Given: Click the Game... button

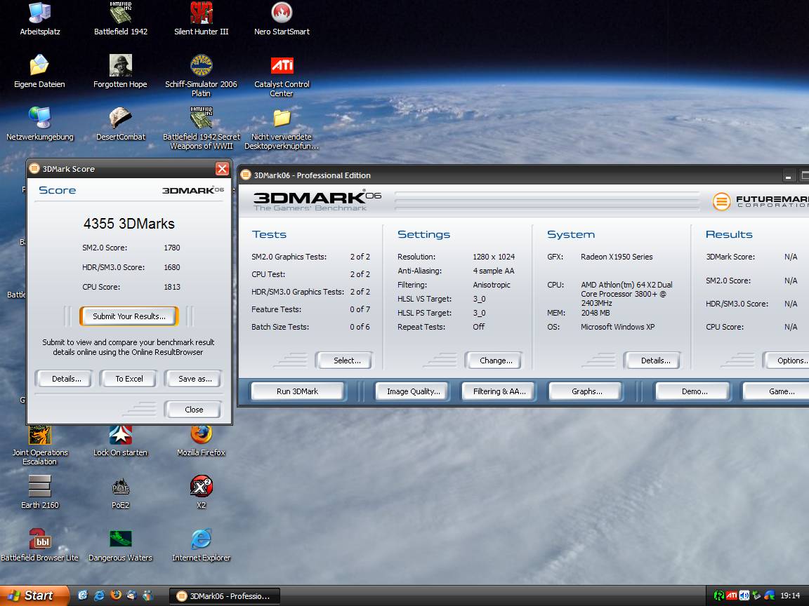Looking at the screenshot, I should [x=777, y=391].
